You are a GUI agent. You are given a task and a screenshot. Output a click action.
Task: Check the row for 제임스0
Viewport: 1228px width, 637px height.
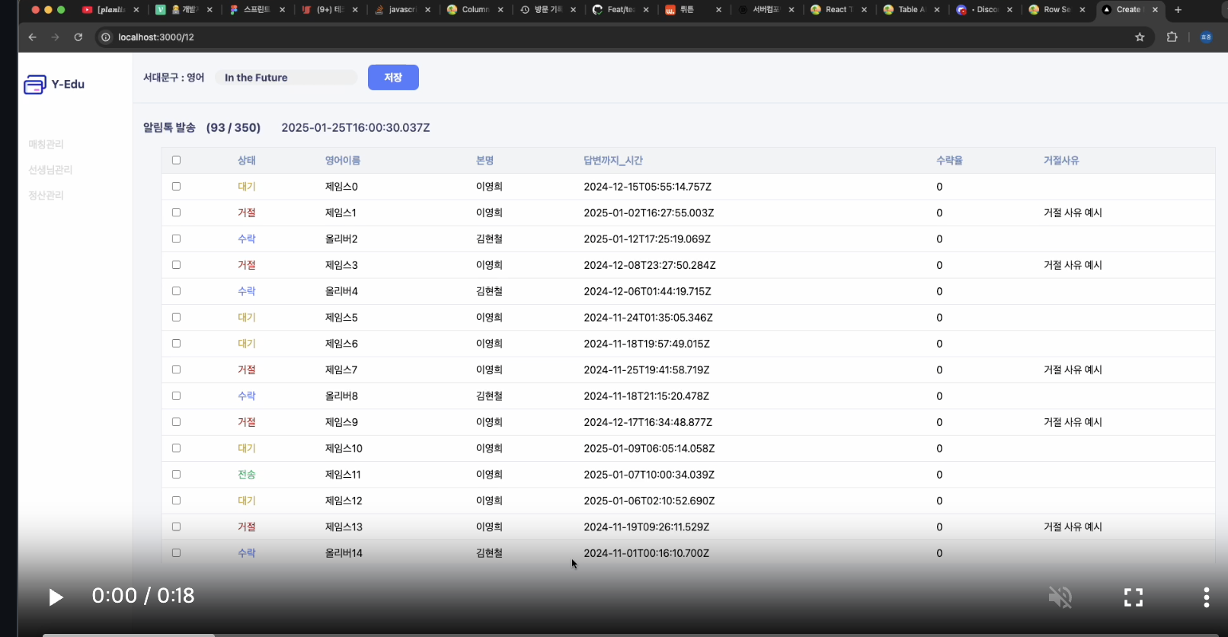click(176, 186)
